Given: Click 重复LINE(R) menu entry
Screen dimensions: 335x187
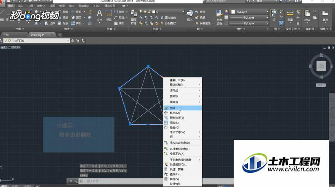Looking at the screenshot, I should click(x=183, y=80).
